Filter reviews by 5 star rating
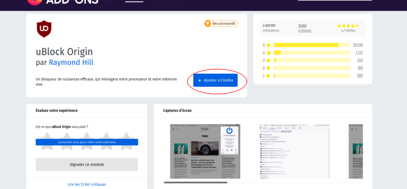The width and height of the screenshot is (407, 189). tap(267, 45)
